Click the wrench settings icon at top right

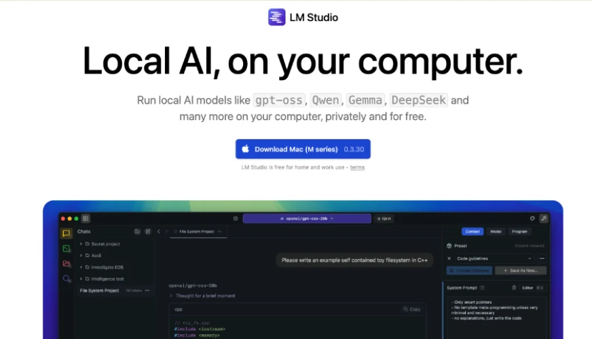[543, 218]
